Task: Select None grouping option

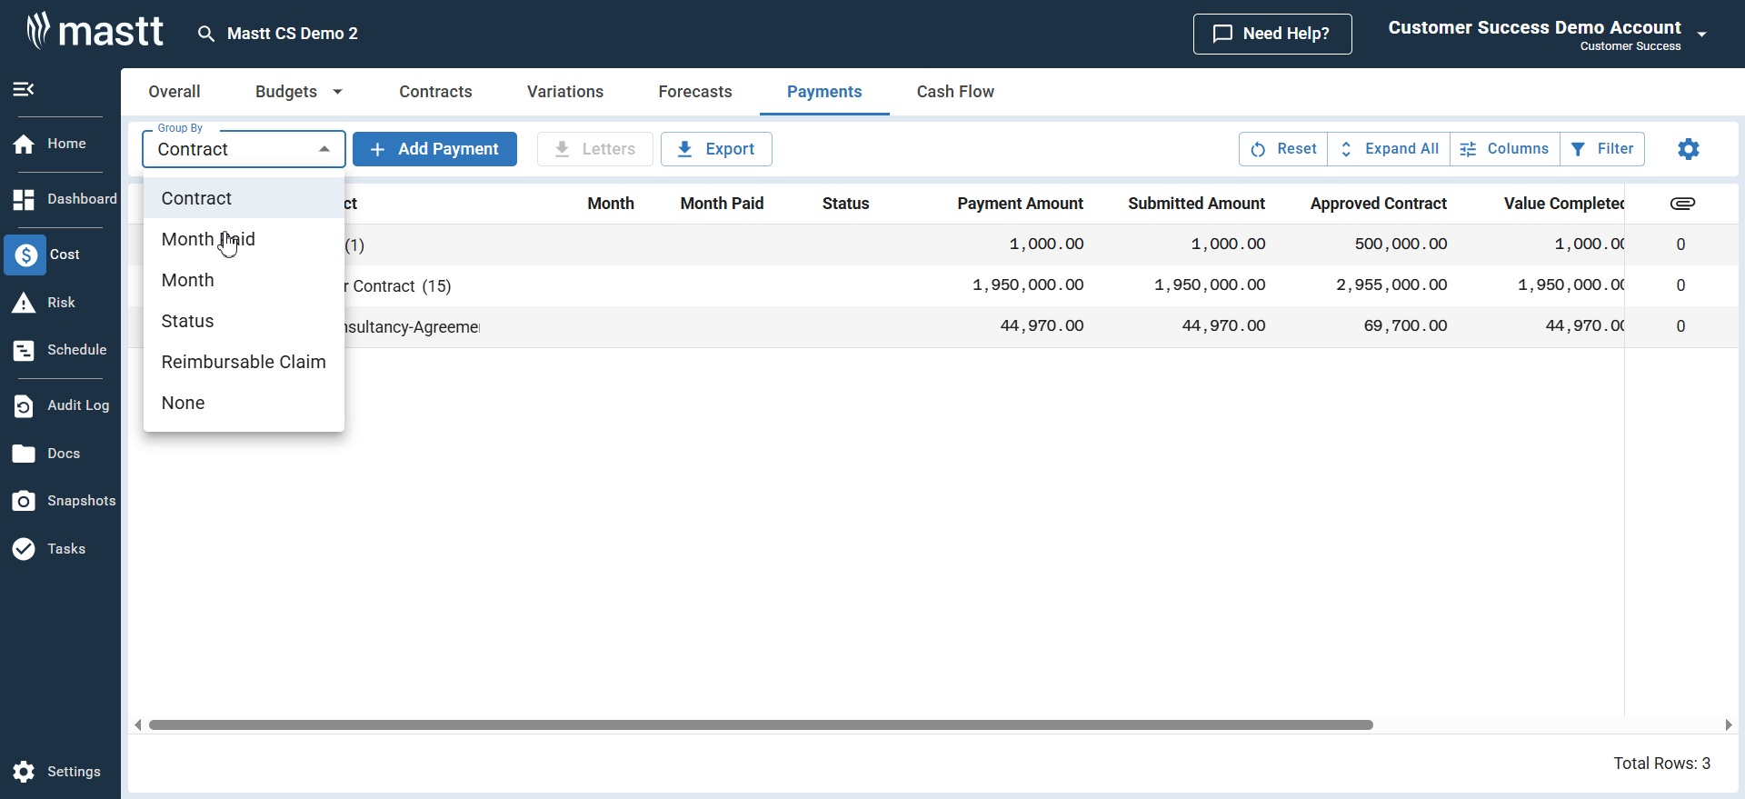Action: (x=244, y=403)
